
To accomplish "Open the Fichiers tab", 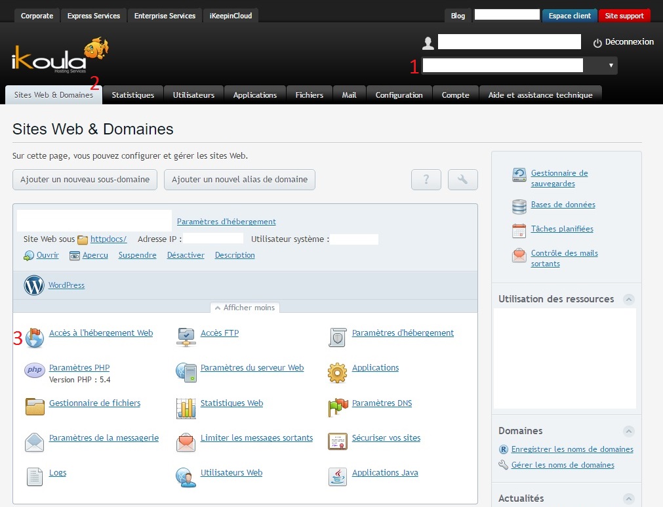I will (309, 95).
